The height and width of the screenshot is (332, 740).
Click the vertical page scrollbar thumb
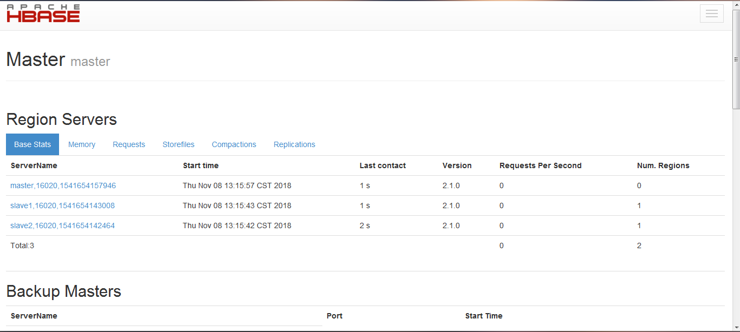coord(736,59)
